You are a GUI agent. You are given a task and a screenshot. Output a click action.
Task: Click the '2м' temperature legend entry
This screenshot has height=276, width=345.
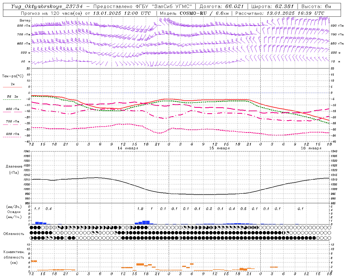13,84
